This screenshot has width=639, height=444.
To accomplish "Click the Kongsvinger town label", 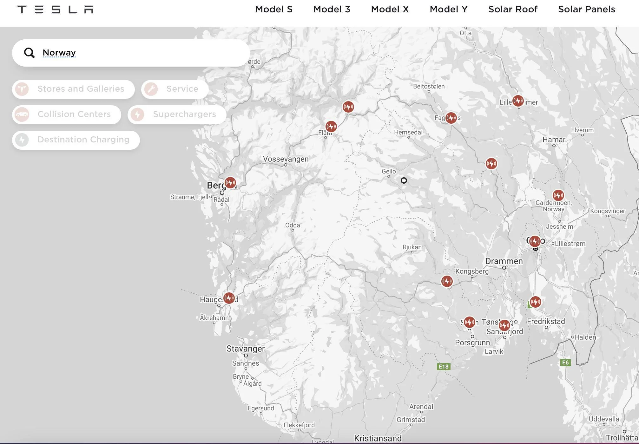I will coord(608,211).
